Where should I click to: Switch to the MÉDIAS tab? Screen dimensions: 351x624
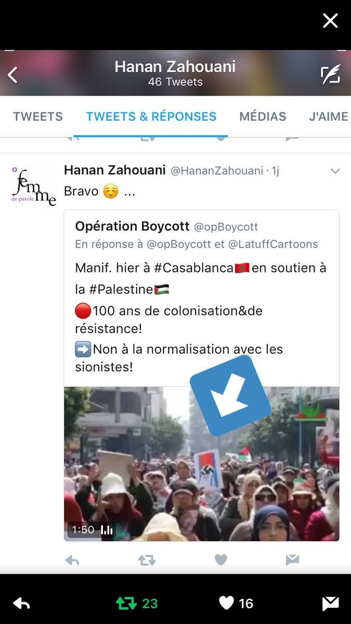point(263,116)
